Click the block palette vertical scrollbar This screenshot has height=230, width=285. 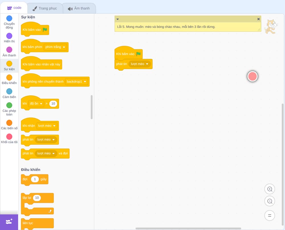coord(91,107)
